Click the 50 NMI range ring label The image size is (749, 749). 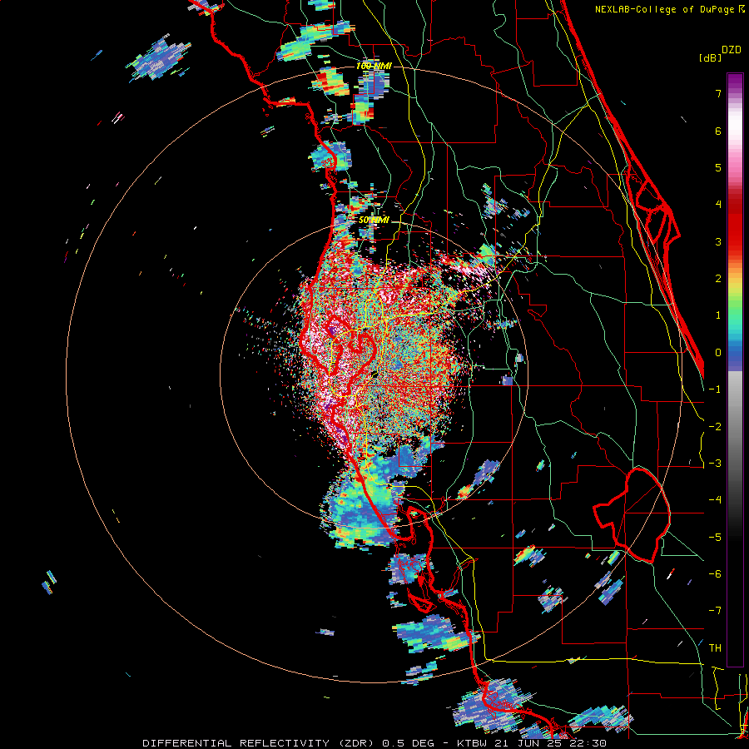click(374, 220)
